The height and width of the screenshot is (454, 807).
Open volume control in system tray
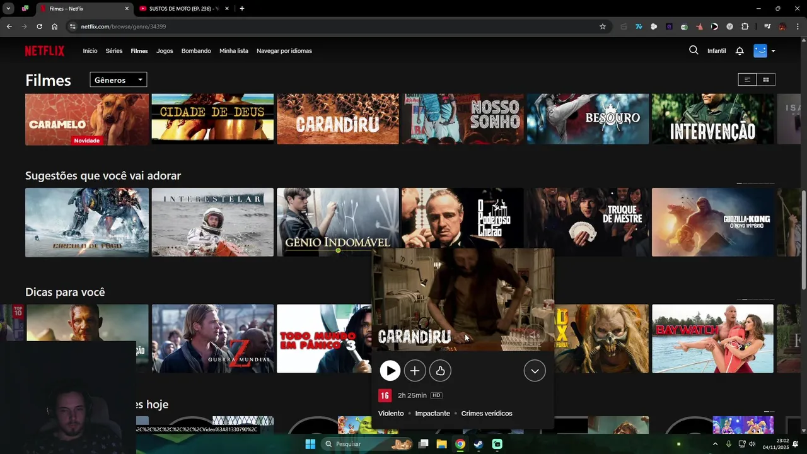click(752, 444)
